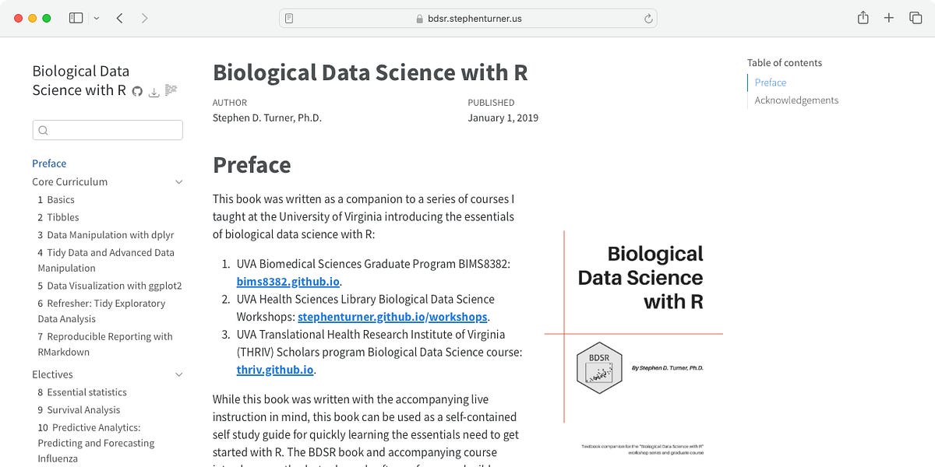The width and height of the screenshot is (935, 467).
Task: Follow the thriv.github.io link
Action: [x=274, y=370]
